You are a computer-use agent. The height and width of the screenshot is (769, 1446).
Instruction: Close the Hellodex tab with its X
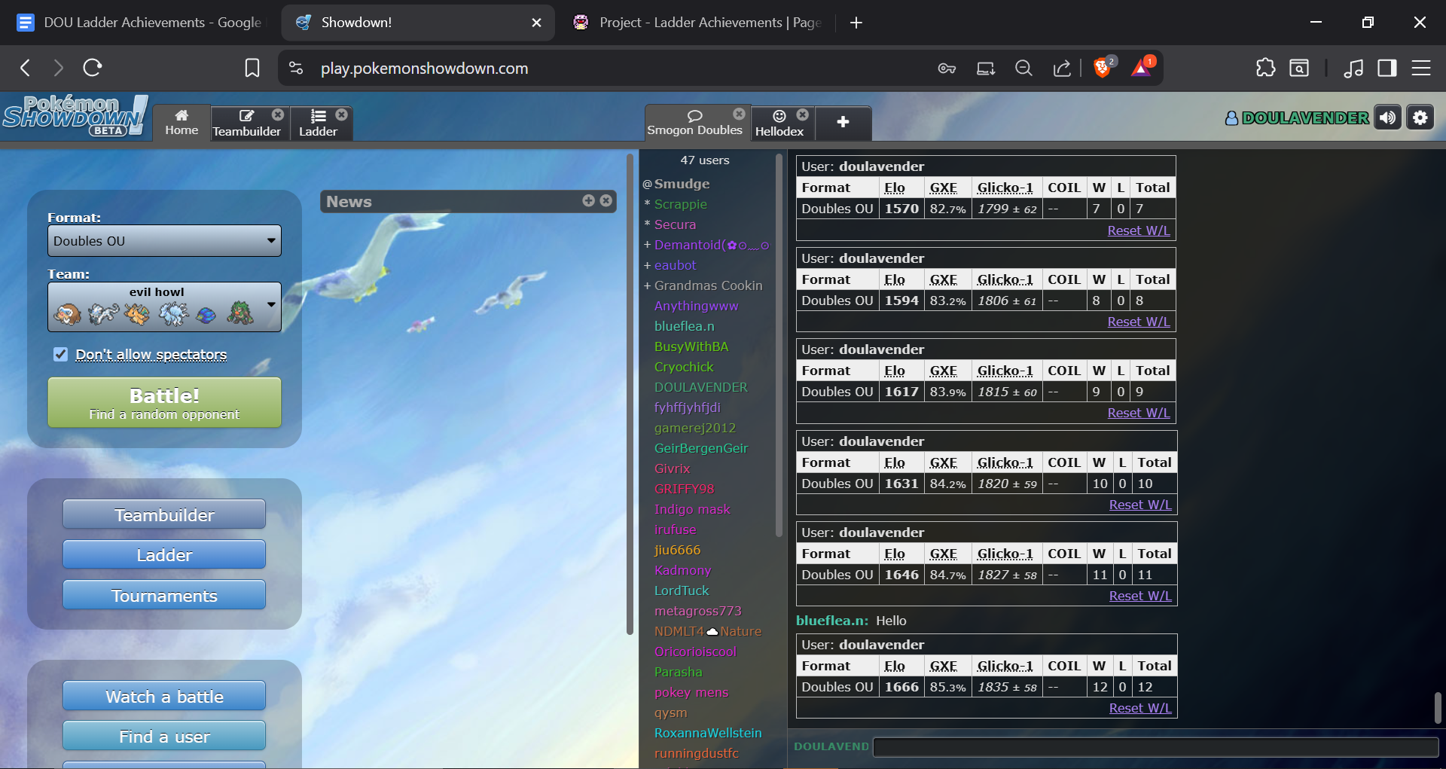click(x=803, y=114)
